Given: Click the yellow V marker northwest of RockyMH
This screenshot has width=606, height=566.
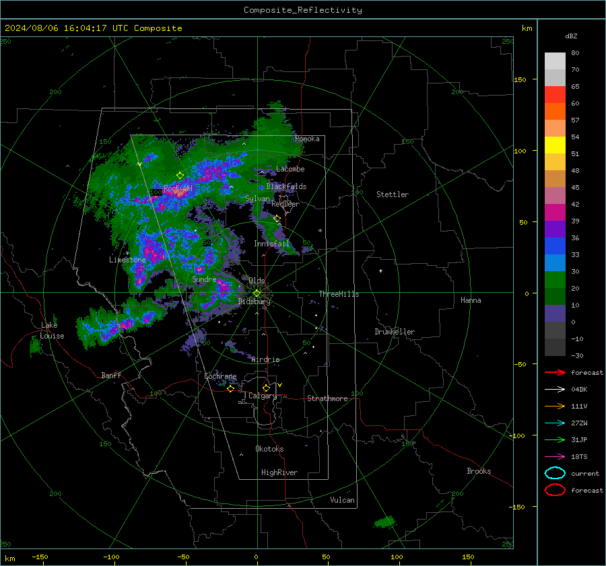Looking at the screenshot, I should click(x=139, y=164).
